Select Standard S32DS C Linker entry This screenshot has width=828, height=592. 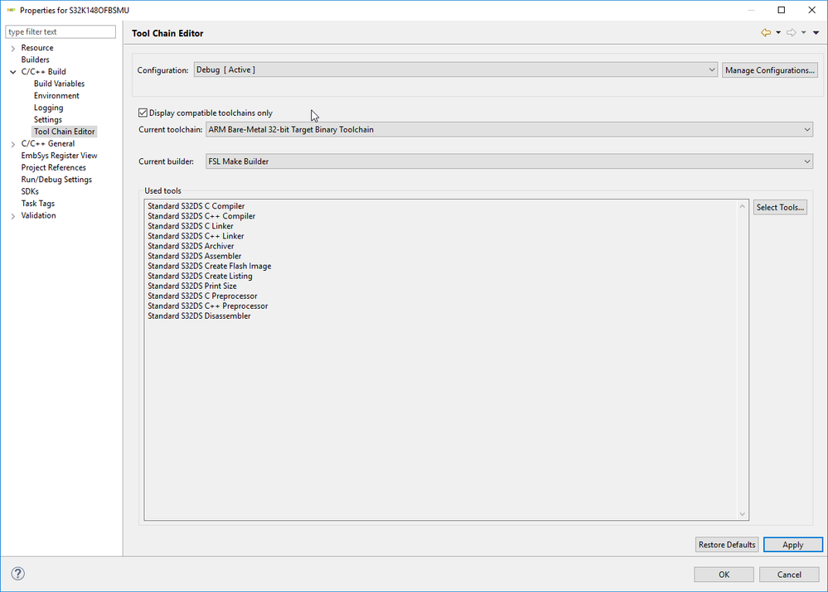(190, 226)
